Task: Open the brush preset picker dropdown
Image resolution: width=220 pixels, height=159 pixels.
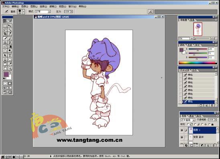Action: 24,12
